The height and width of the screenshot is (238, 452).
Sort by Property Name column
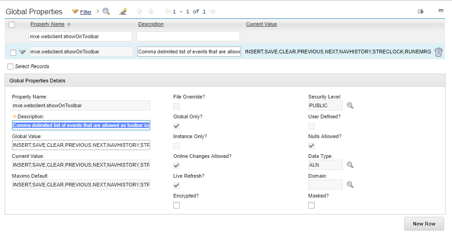click(47, 24)
